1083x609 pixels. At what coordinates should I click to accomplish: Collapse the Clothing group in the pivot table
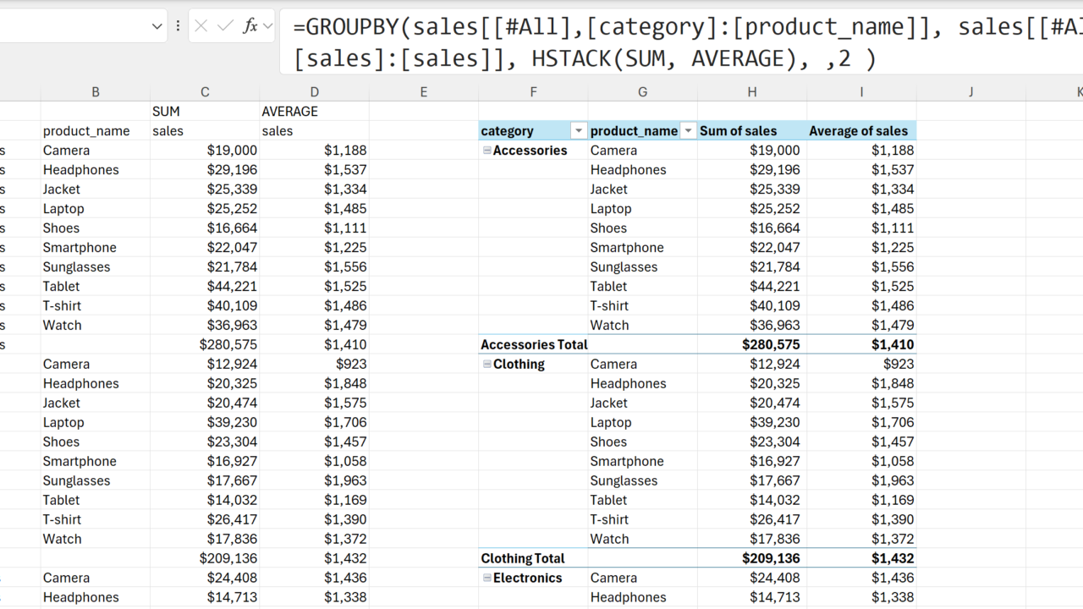[487, 365]
